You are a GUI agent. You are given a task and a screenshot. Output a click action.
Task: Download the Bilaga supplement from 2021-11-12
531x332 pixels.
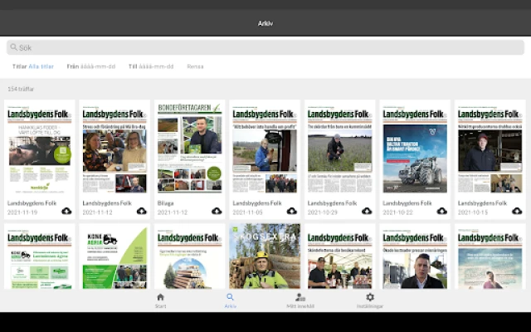(217, 211)
